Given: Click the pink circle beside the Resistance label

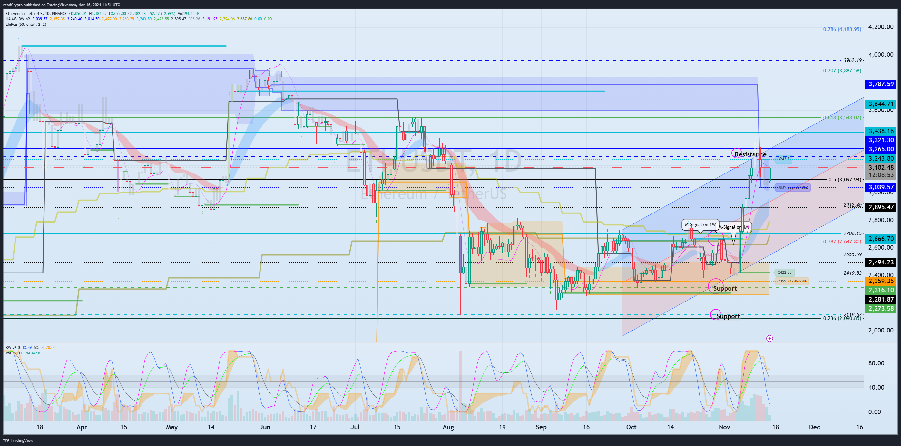Looking at the screenshot, I should (x=737, y=153).
